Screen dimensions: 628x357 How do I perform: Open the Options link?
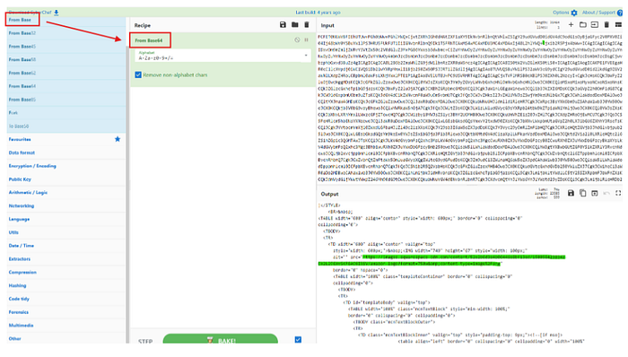tap(561, 13)
